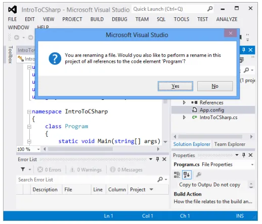Expand the IntroToCSharp.cs tree node
This screenshot has width=262, height=224.
click(184, 117)
